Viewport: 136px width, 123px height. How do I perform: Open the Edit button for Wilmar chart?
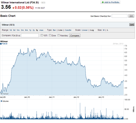point(132,25)
